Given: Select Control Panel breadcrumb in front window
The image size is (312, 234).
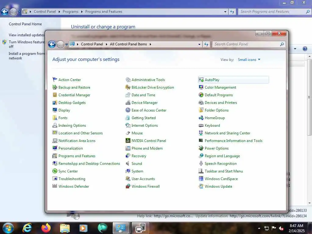Looking at the screenshot, I should [92, 44].
